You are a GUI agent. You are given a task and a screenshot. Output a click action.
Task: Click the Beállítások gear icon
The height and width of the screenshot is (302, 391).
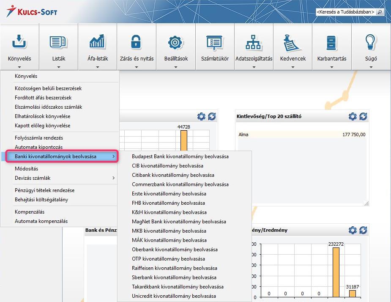(x=175, y=42)
